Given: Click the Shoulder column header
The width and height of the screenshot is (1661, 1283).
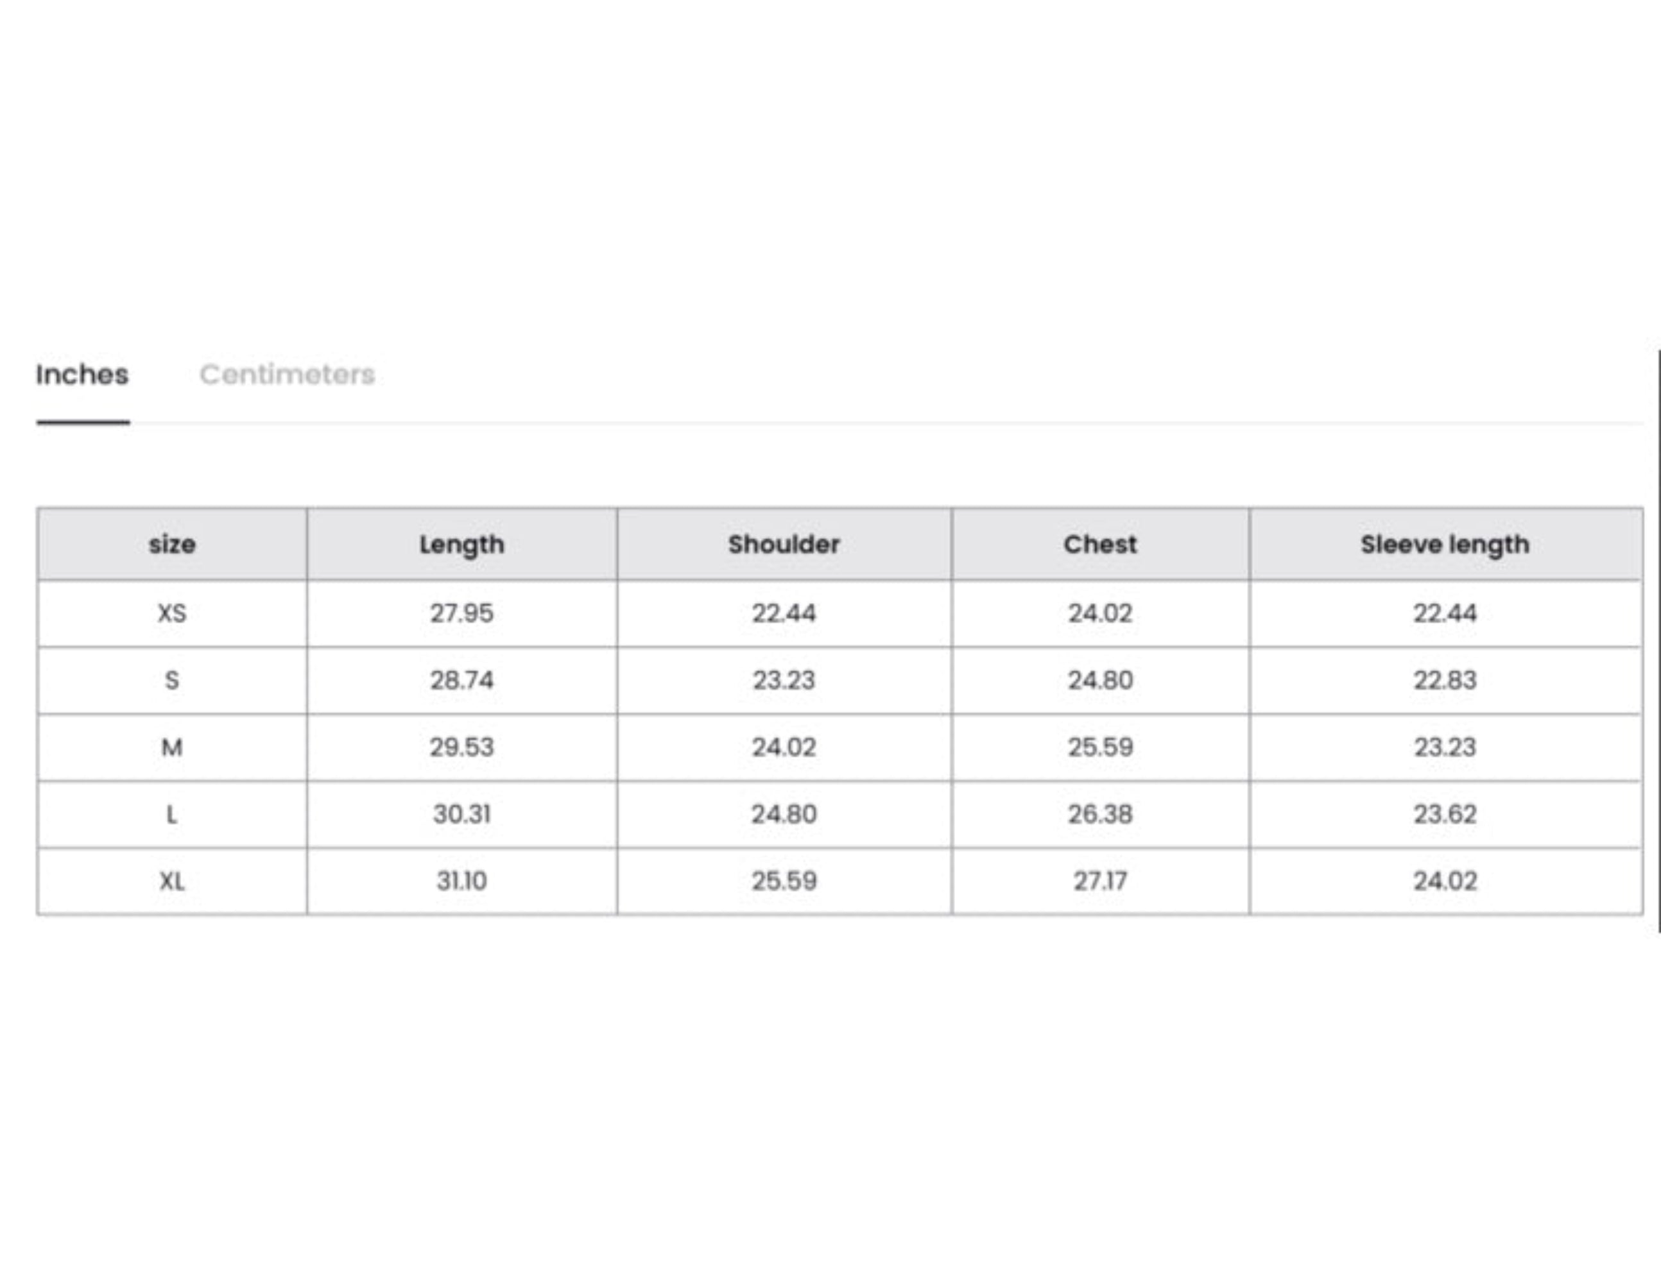Looking at the screenshot, I should tap(784, 544).
